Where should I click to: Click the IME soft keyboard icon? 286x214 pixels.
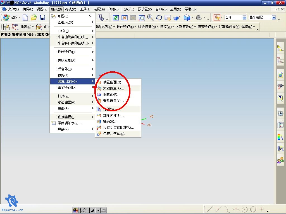[x=104, y=210]
